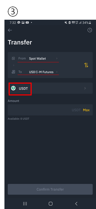This screenshot has width=96, height=209.
Task: Tap Max to fill amount
Action: coord(86,110)
